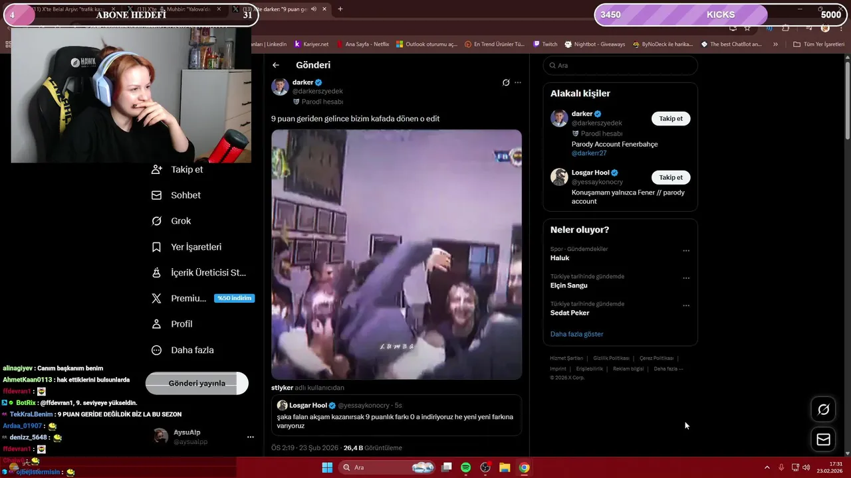Screen dimensions: 851x478
Task: Open ByNoDeck ile harika bookmark
Action: click(x=663, y=44)
